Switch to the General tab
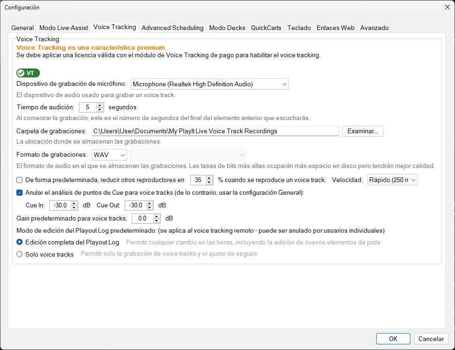 [23, 28]
